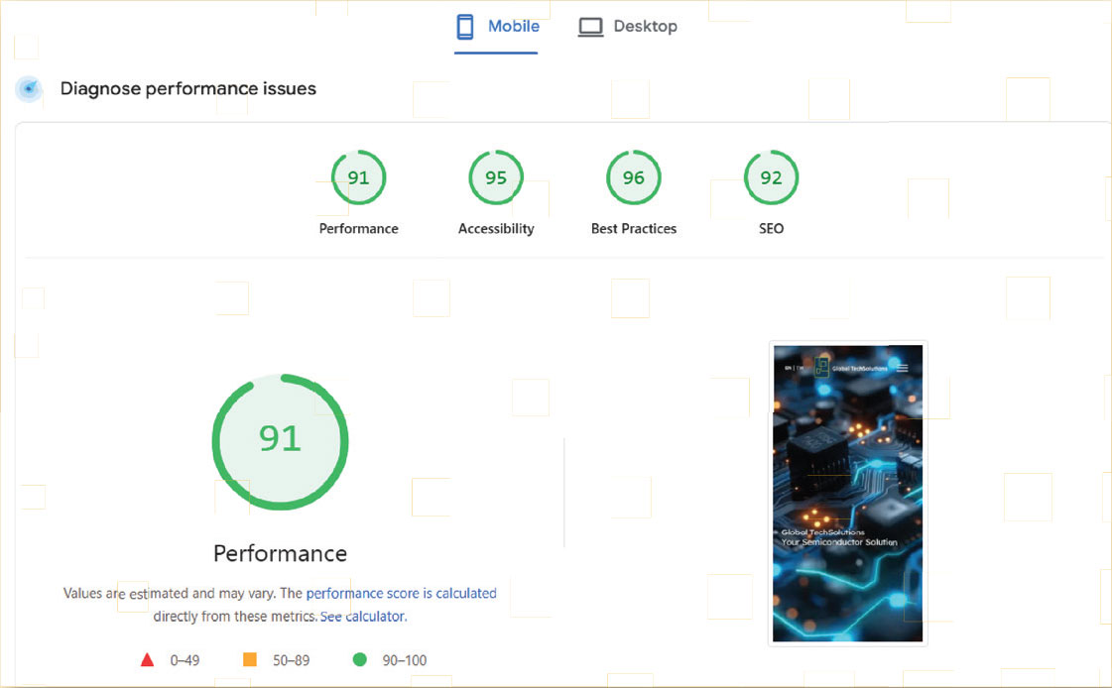The width and height of the screenshot is (1112, 688).
Task: Jump to the Best Practices 96 gauge
Action: click(x=633, y=178)
